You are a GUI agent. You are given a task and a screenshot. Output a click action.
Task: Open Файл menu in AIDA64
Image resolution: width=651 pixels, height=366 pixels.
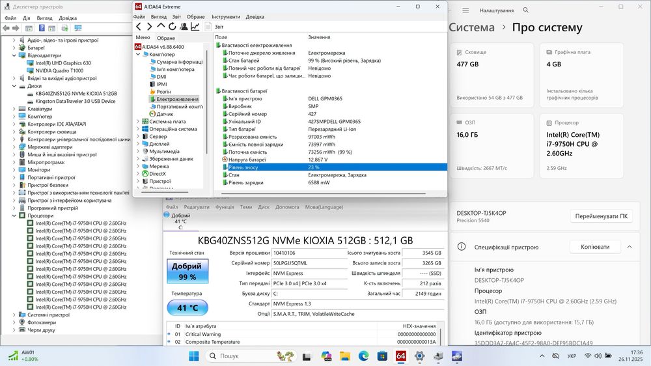tap(139, 17)
